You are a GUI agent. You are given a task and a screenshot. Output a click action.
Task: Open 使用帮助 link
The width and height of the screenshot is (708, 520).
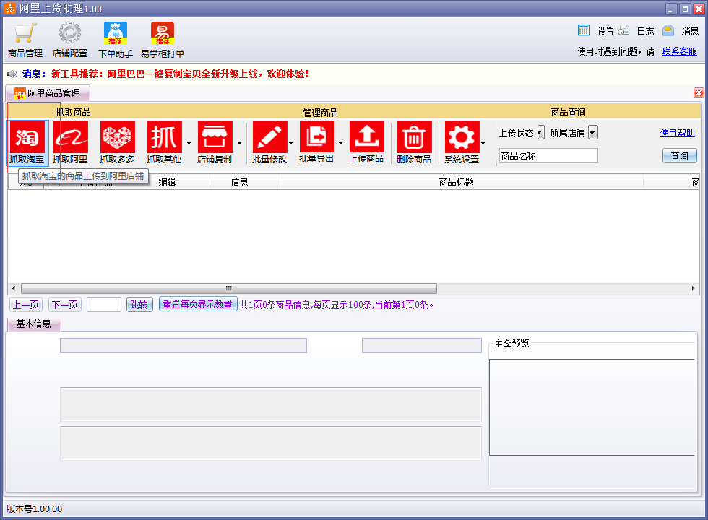[678, 133]
